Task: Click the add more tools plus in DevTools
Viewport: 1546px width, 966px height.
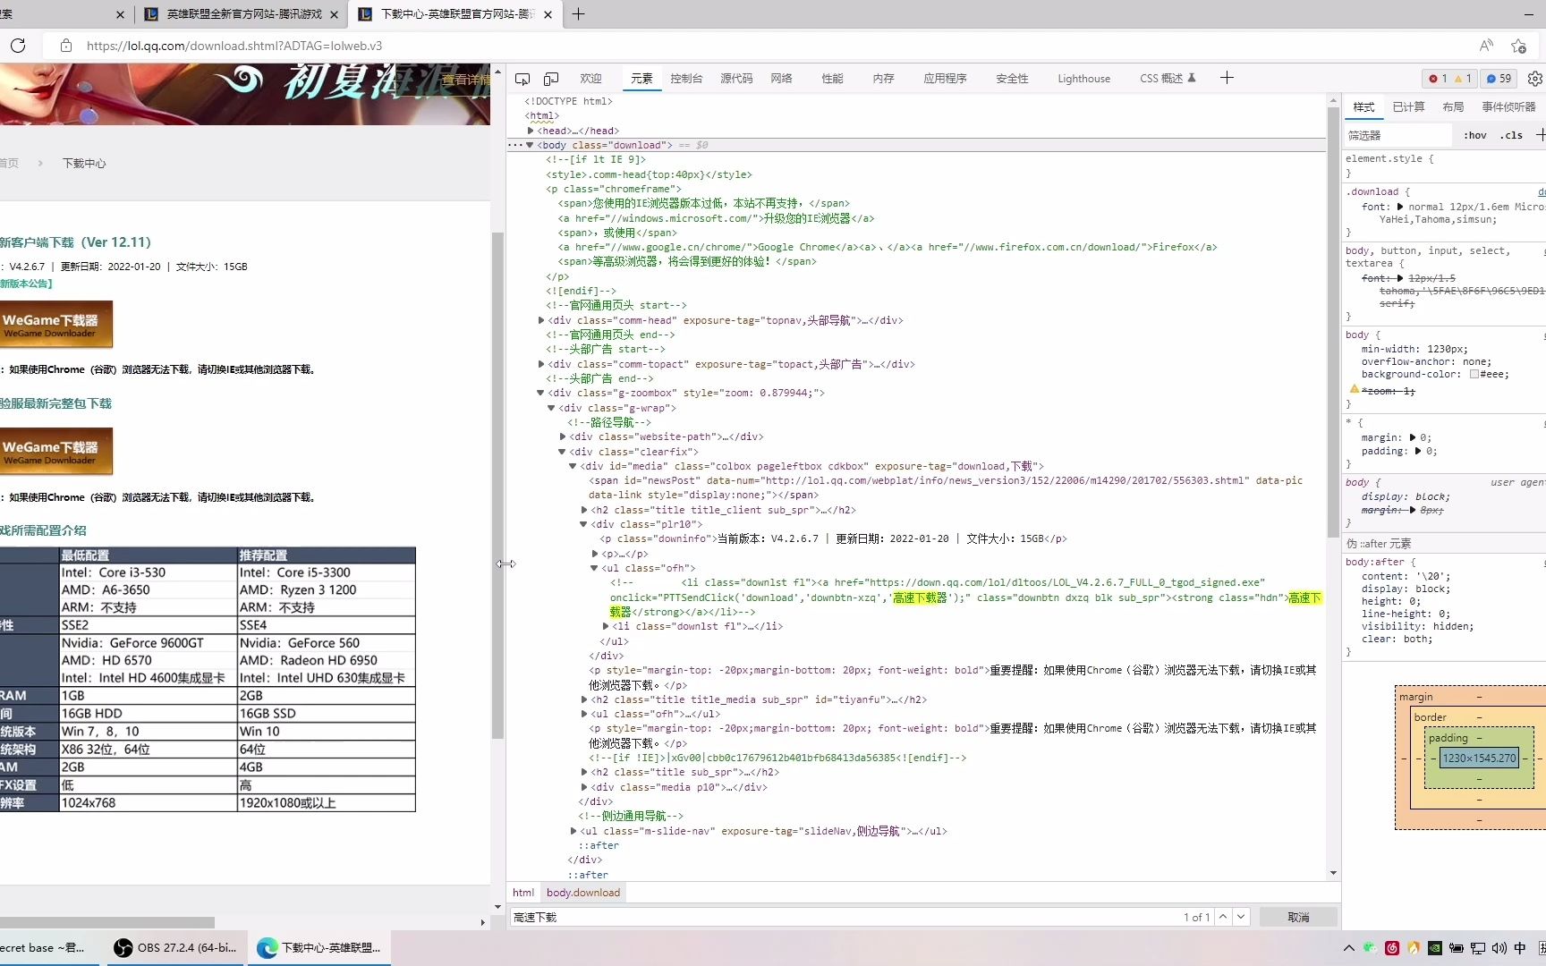Action: [1227, 78]
